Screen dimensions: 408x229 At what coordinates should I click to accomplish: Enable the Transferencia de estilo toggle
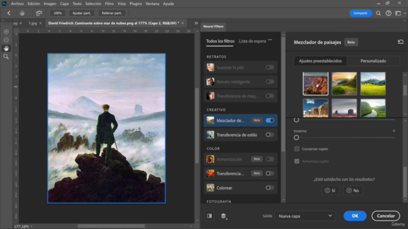[270, 135]
